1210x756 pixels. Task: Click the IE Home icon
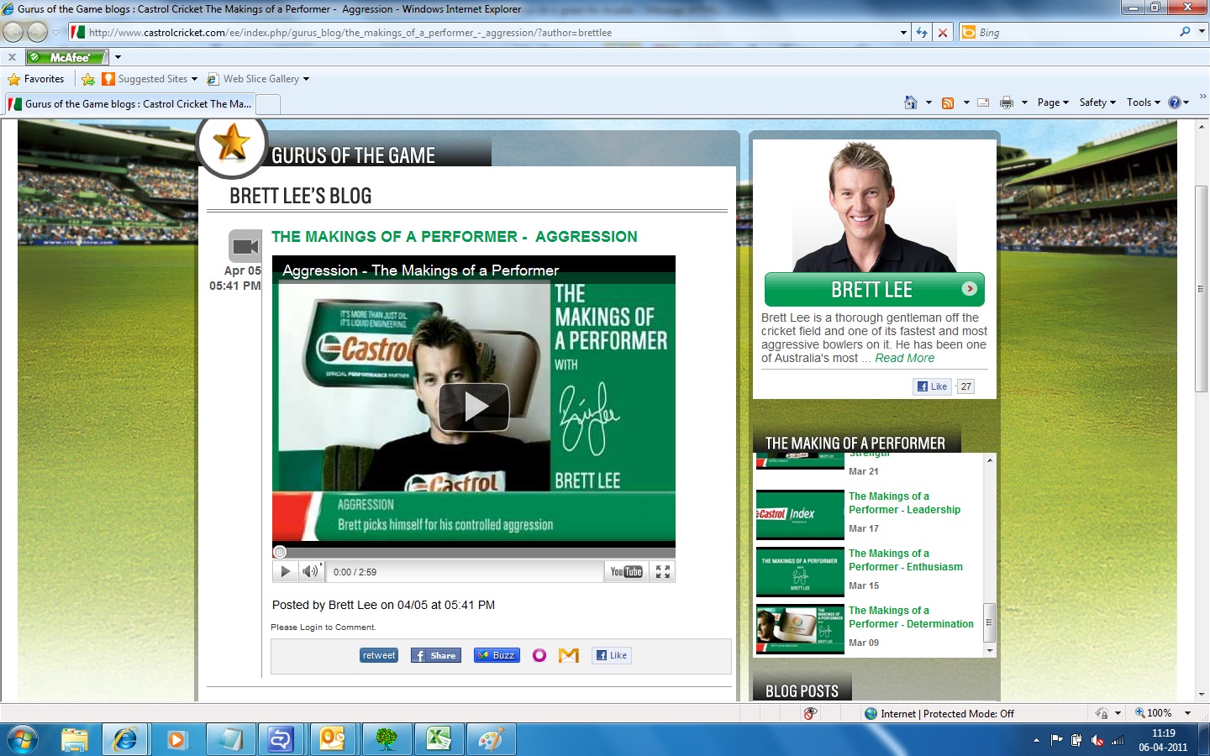point(910,102)
